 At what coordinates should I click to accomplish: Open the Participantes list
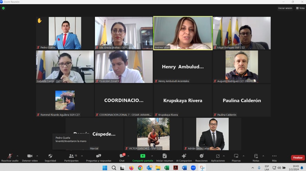point(71,156)
